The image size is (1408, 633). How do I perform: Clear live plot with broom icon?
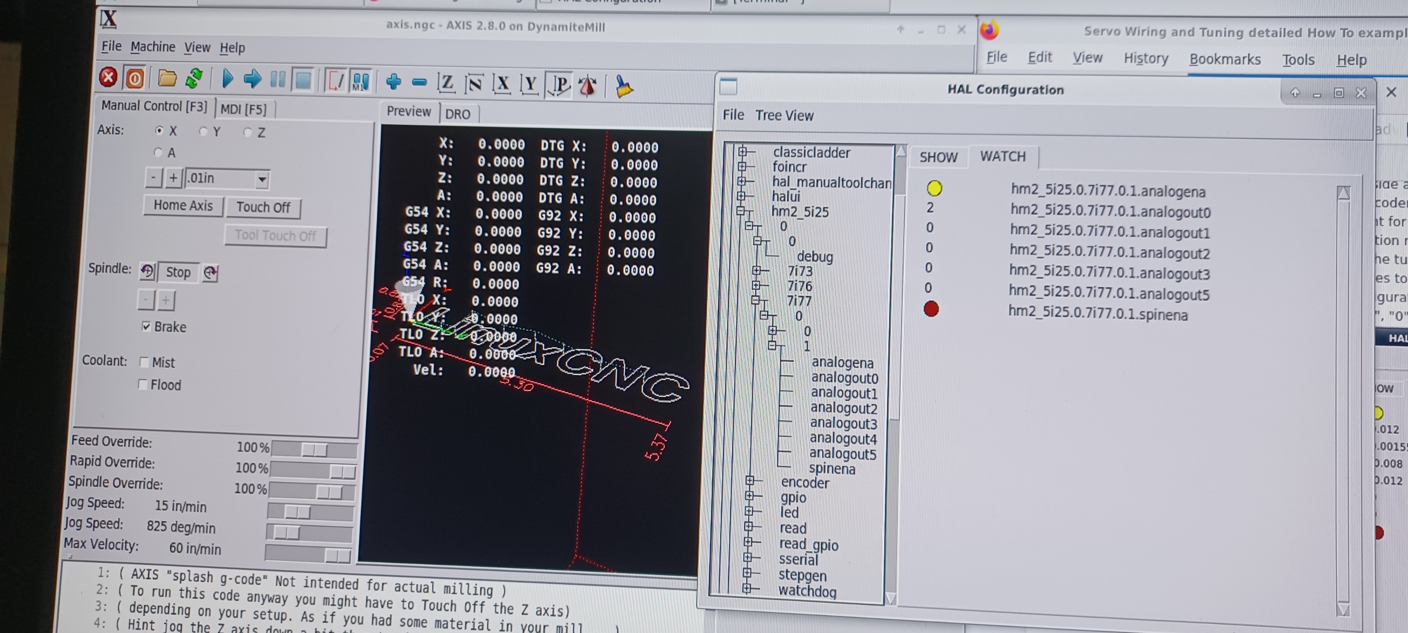click(623, 86)
